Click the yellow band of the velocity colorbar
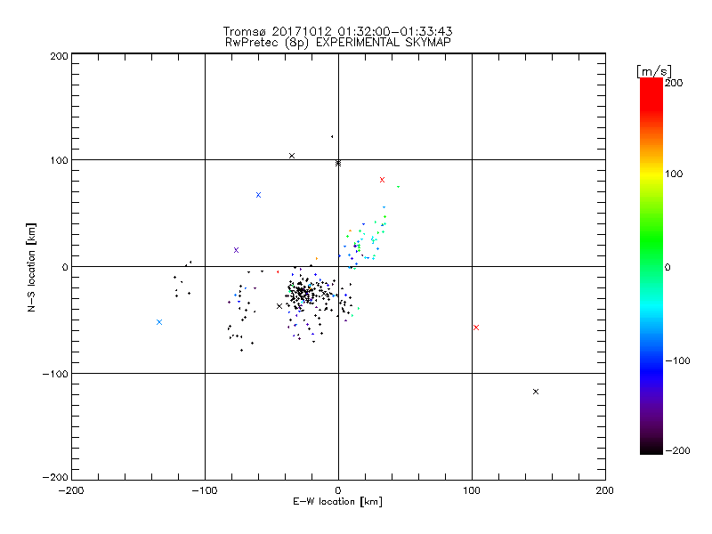 [651, 174]
